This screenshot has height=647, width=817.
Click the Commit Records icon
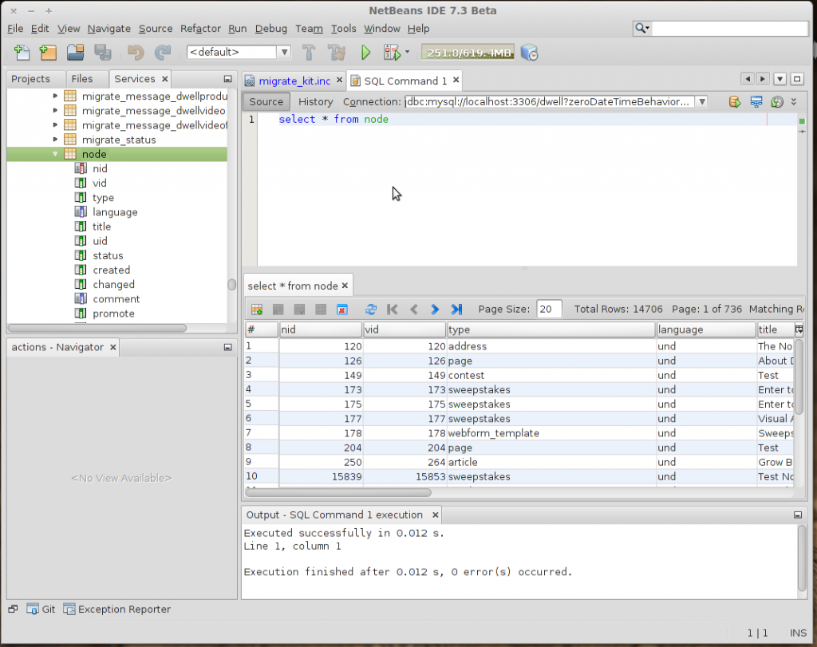[300, 310]
